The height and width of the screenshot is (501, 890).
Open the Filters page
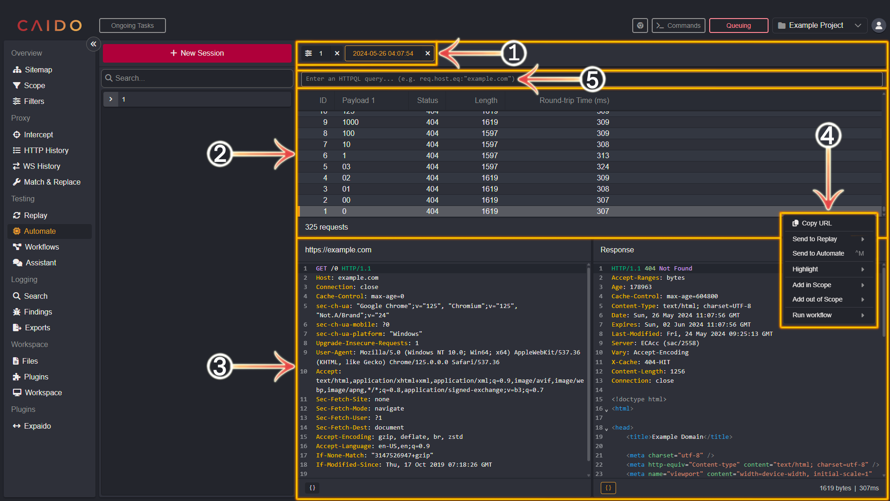click(28, 101)
